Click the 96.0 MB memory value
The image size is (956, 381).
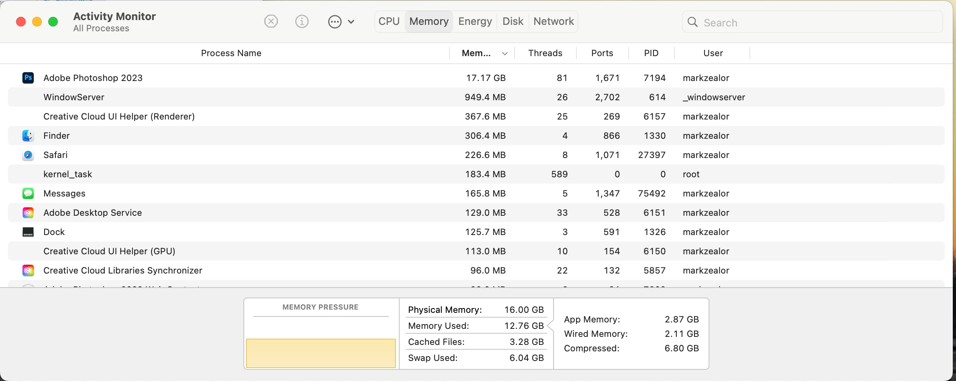(x=488, y=270)
